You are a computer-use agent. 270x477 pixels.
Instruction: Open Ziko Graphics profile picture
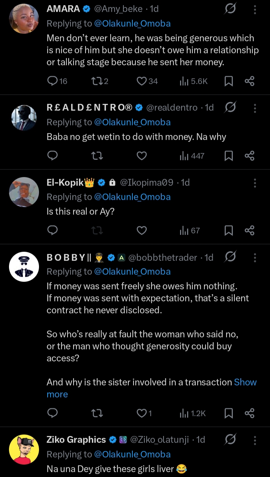coord(24,450)
